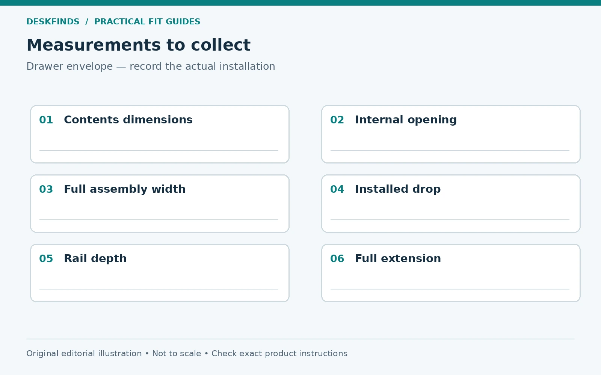Select the Installed drop card title

[398, 189]
